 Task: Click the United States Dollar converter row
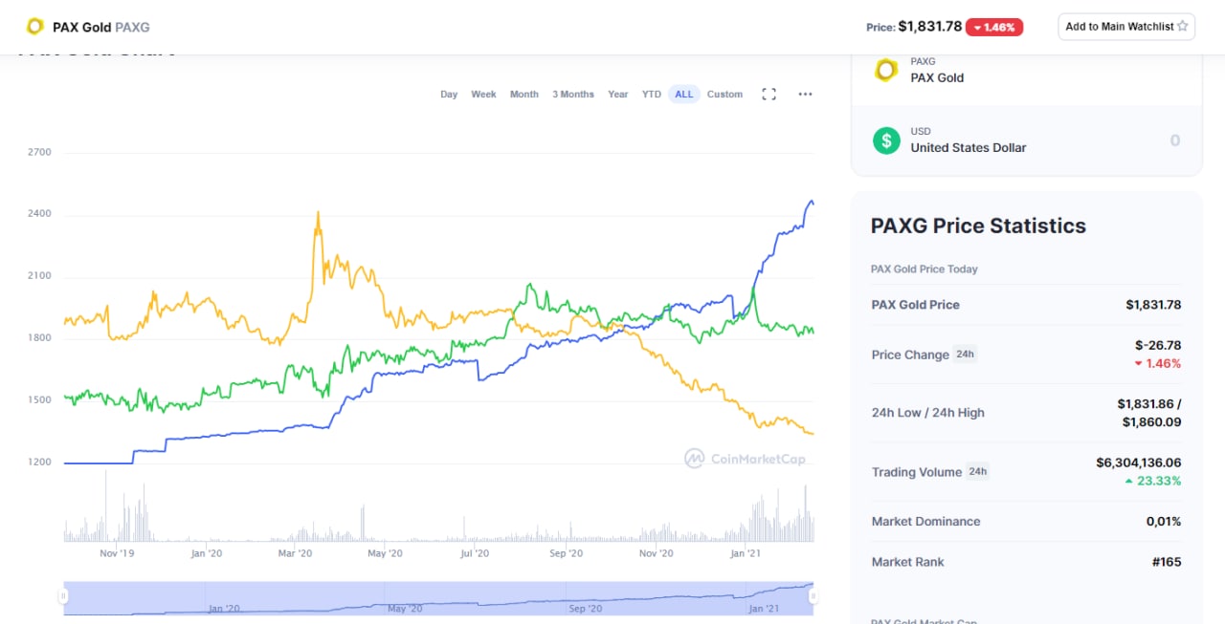tap(1026, 140)
